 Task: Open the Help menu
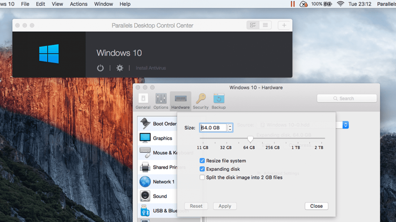pyautogui.click(x=125, y=4)
